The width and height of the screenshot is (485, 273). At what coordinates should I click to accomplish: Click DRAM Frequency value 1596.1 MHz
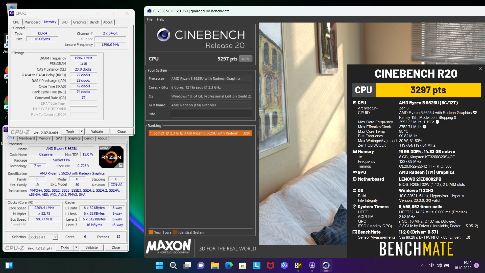click(83, 58)
